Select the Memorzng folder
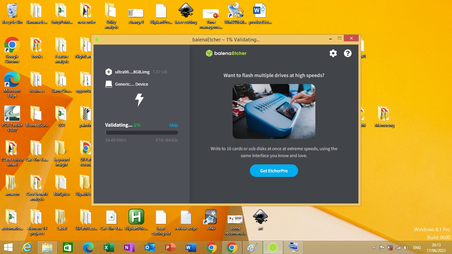This screenshot has width=452, height=254. [x=384, y=117]
